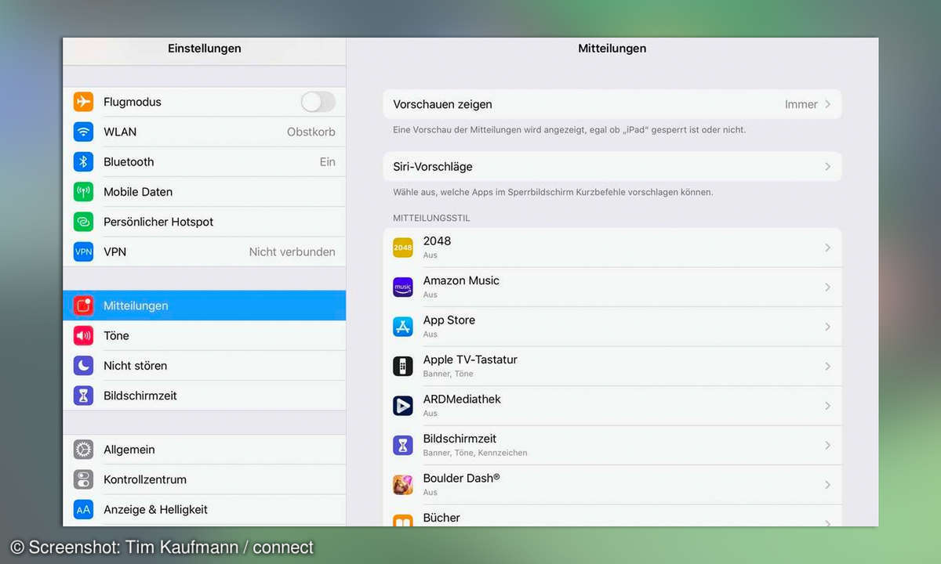Image resolution: width=941 pixels, height=564 pixels.
Task: Open Bildschirmzeit notifications row chevron
Action: click(827, 445)
